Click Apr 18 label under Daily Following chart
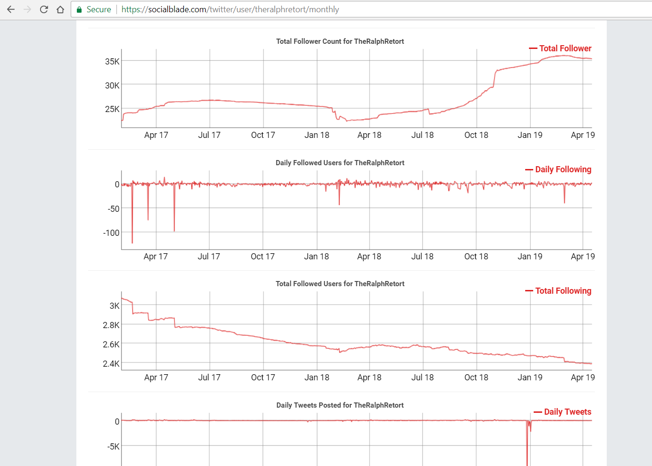 point(369,257)
